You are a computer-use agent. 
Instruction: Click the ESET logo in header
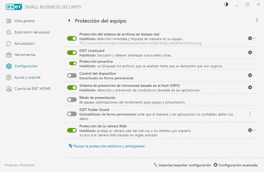pyautogui.click(x=14, y=7)
